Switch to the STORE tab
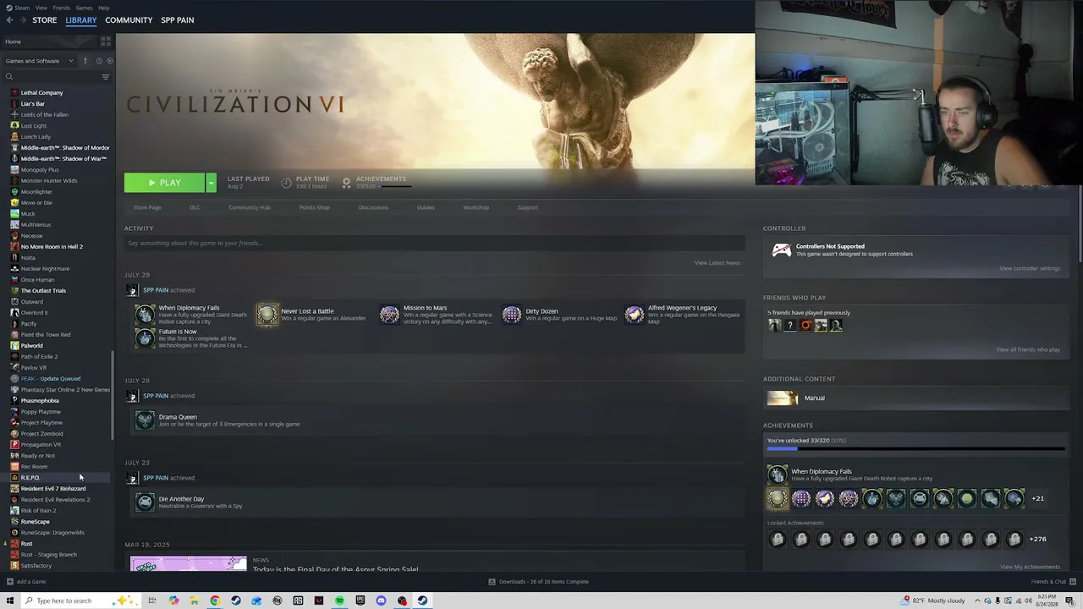Screen dimensions: 1083x609 [45, 20]
